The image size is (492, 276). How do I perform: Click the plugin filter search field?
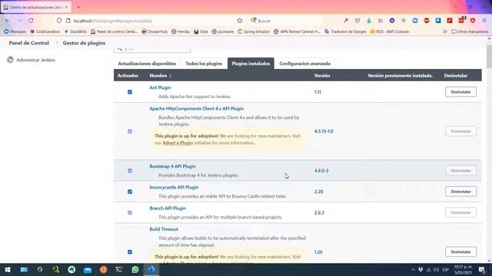(x=152, y=49)
